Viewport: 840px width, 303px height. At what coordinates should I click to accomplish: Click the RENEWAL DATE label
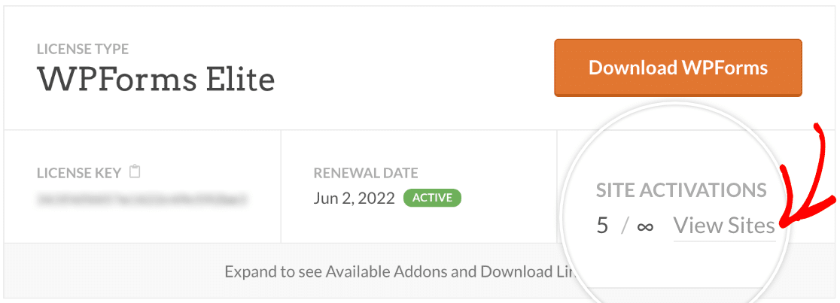[366, 173]
